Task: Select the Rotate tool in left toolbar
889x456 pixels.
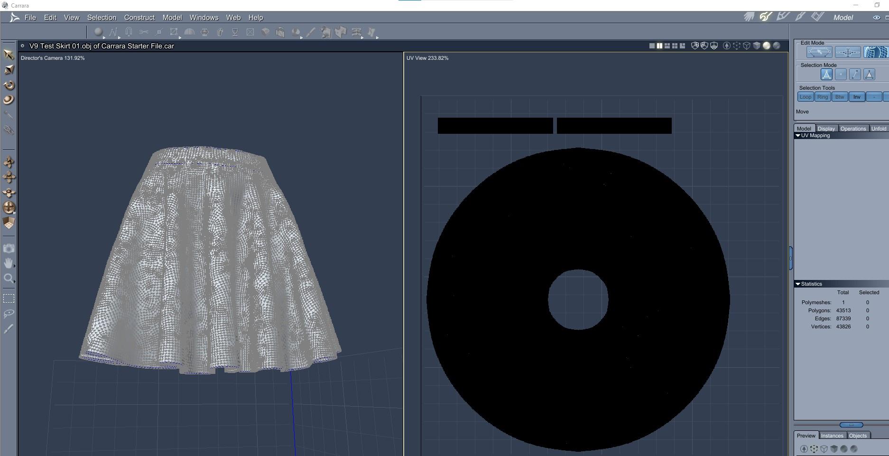Action: pyautogui.click(x=9, y=85)
